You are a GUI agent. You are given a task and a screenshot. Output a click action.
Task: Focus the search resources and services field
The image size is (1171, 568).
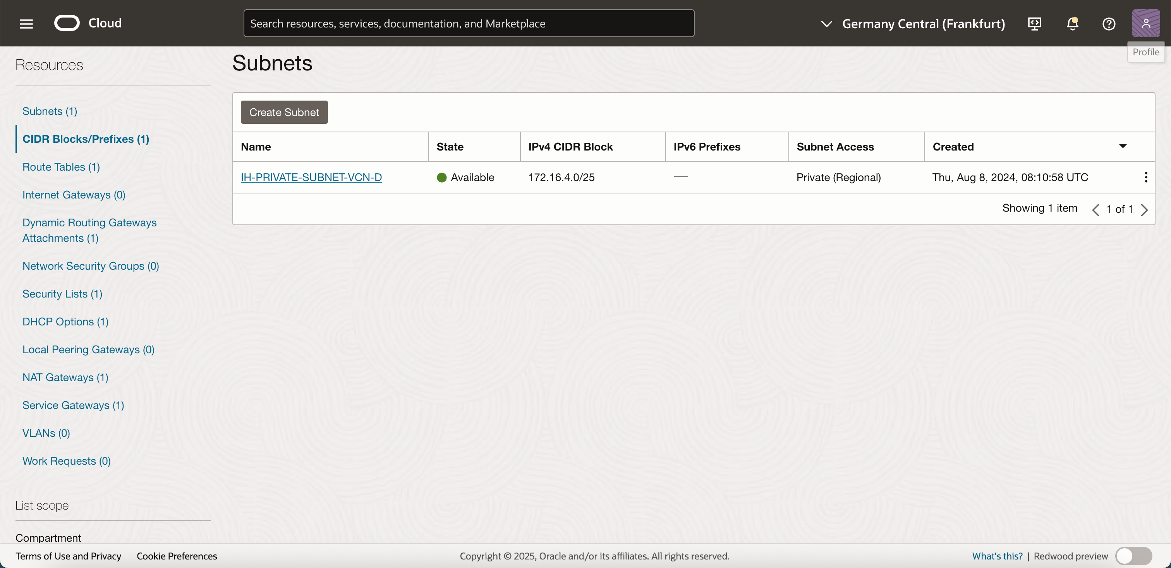(x=468, y=24)
